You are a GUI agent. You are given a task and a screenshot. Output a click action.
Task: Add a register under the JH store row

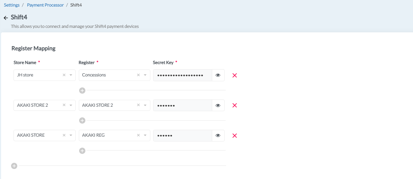(x=82, y=91)
